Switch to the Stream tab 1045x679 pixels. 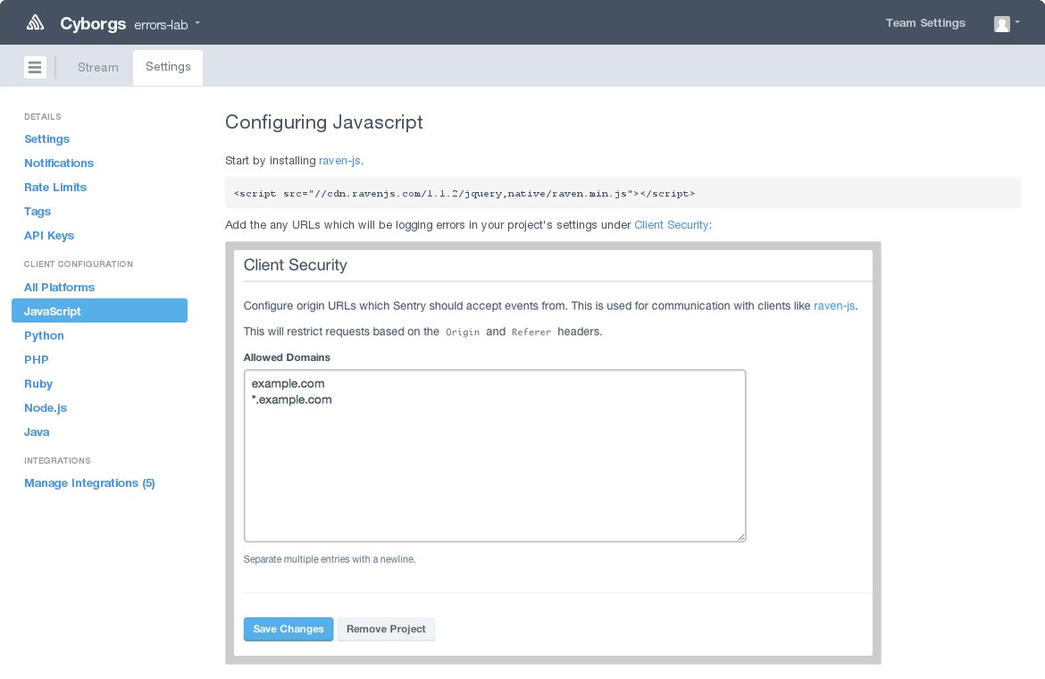coord(98,67)
